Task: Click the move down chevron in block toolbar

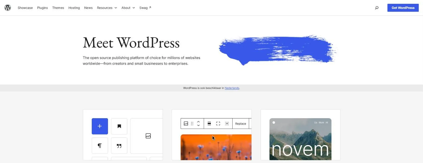Action: 198,126
